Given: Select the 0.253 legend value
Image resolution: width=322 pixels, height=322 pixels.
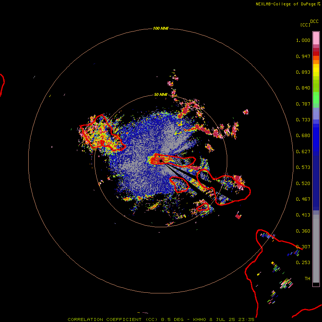Looking at the screenshot, I should 303,263.
